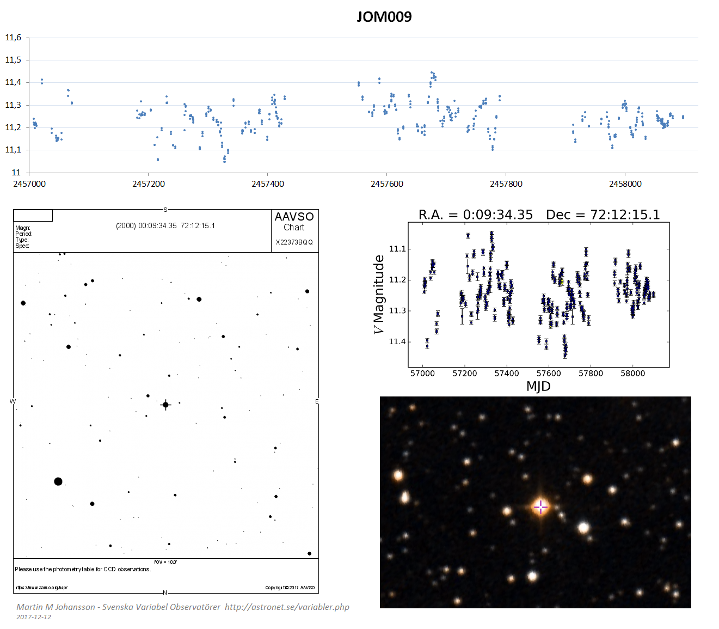Click the magenta crosshair in the sky photo
This screenshot has width=719, height=629.
coord(540,507)
